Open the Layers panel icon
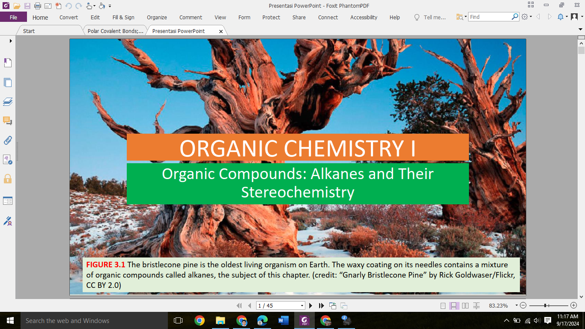This screenshot has width=585, height=329. coord(8,102)
